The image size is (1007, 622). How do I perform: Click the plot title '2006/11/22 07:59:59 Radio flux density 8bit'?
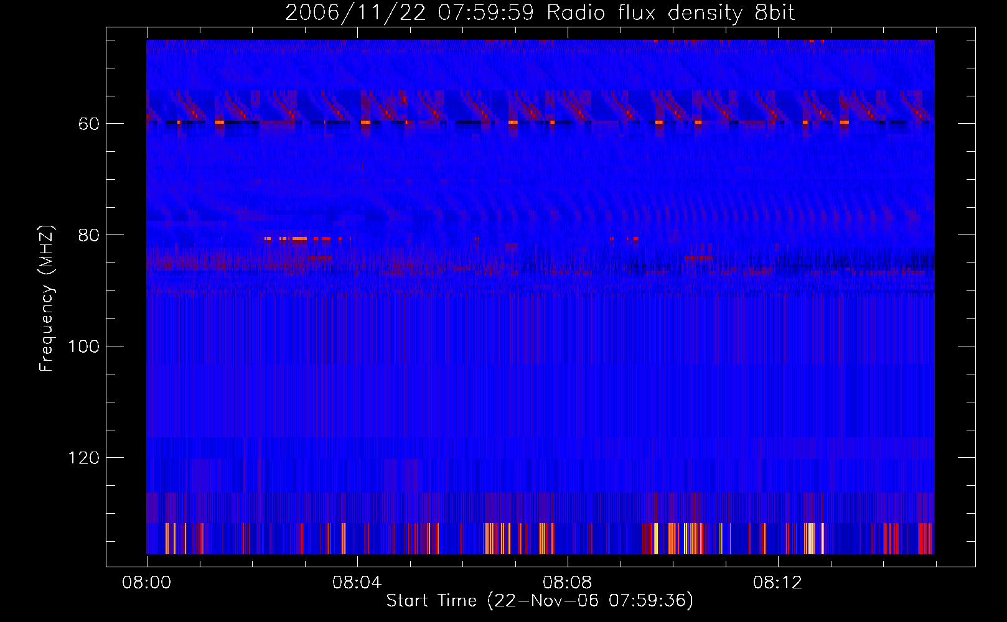click(540, 13)
